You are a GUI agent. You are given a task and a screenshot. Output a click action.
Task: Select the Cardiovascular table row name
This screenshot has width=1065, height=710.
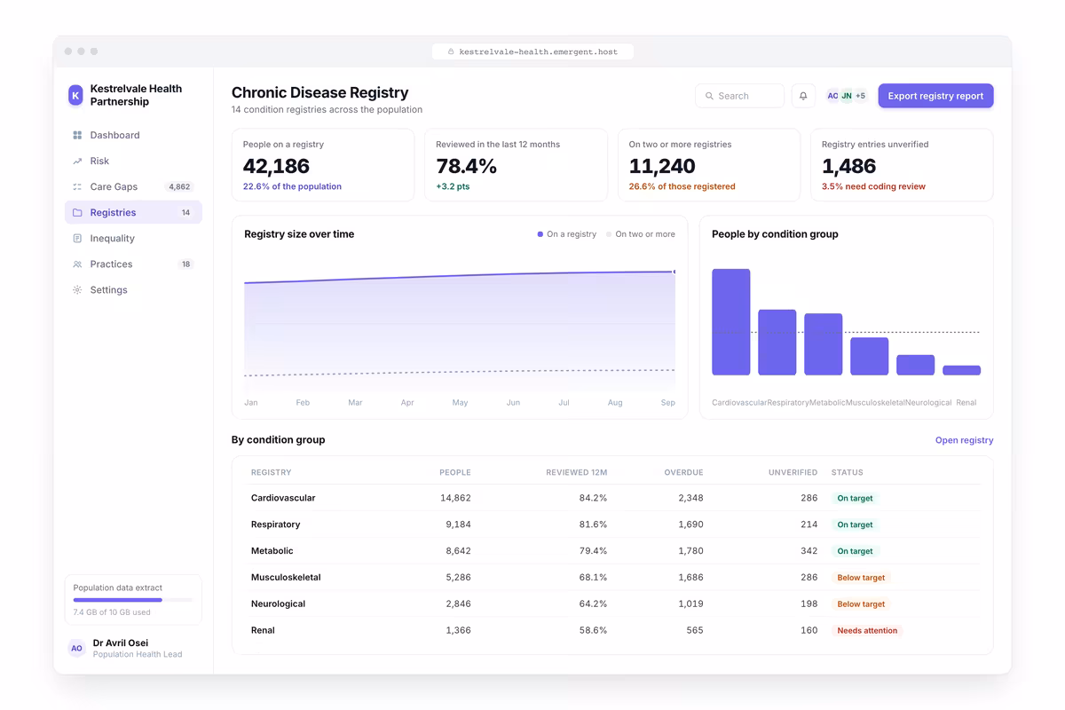coord(283,498)
